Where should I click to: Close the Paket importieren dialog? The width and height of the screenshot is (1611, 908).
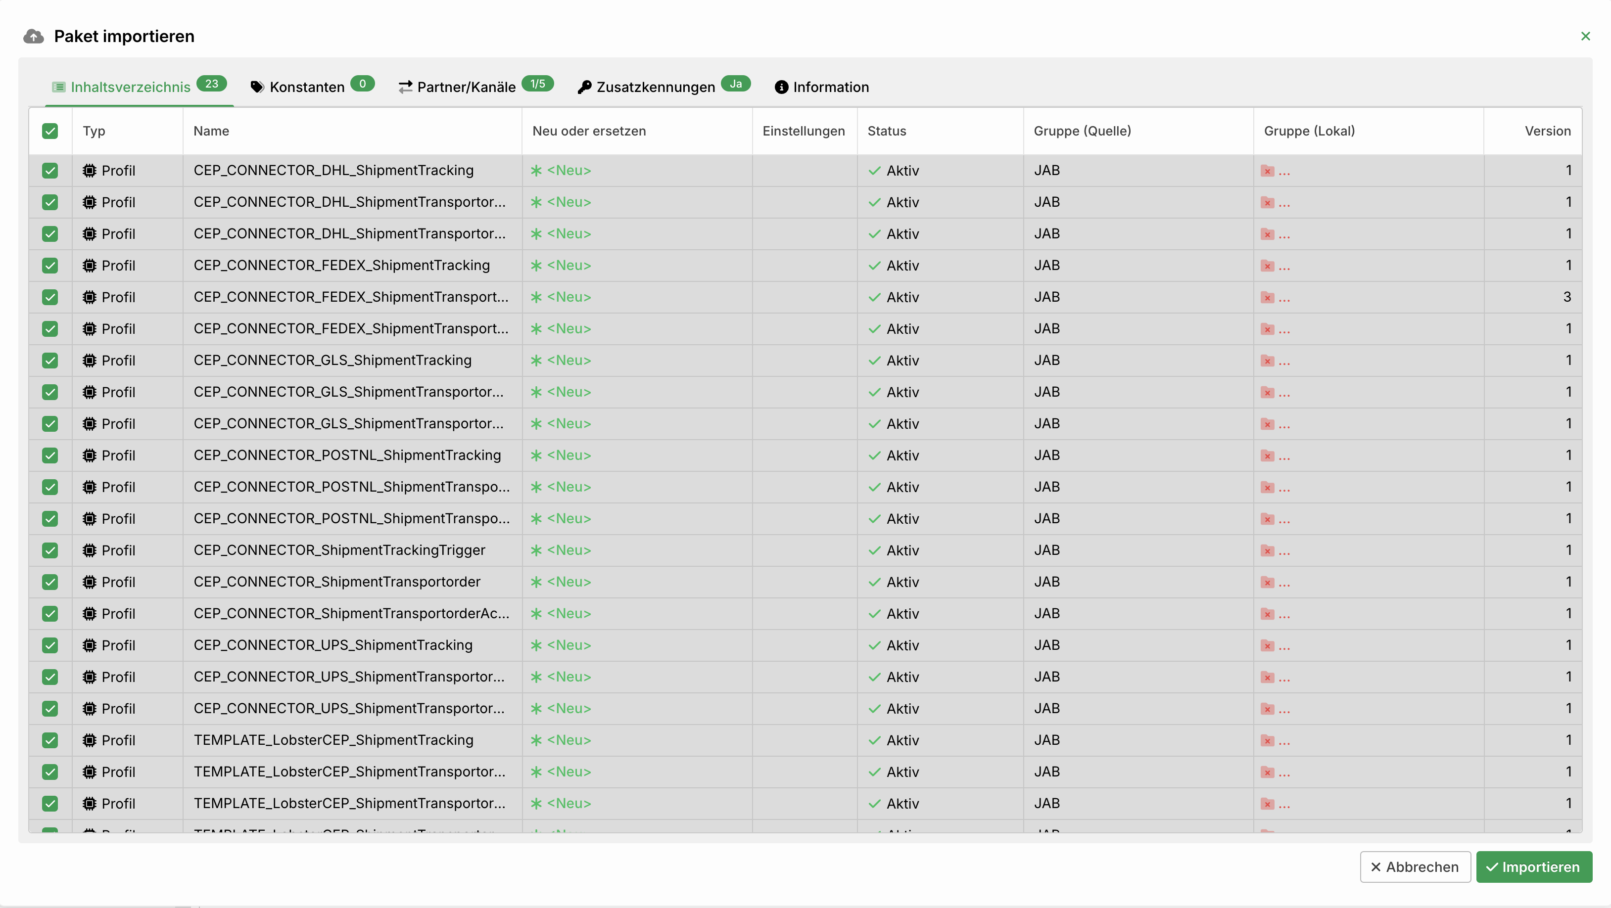1585,36
